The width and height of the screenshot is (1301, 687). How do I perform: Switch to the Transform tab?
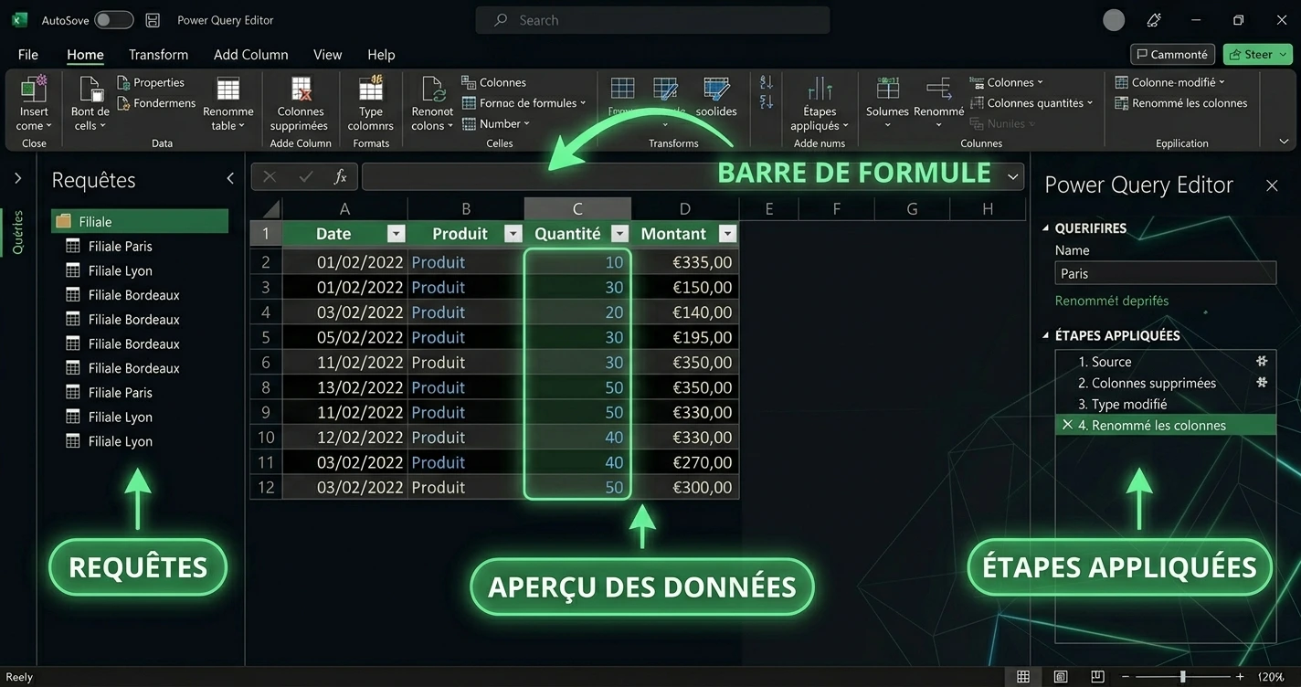(x=158, y=55)
